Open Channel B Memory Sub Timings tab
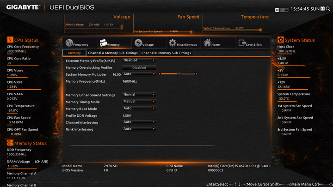Viewport: 333px width, 187px height. pos(166,53)
